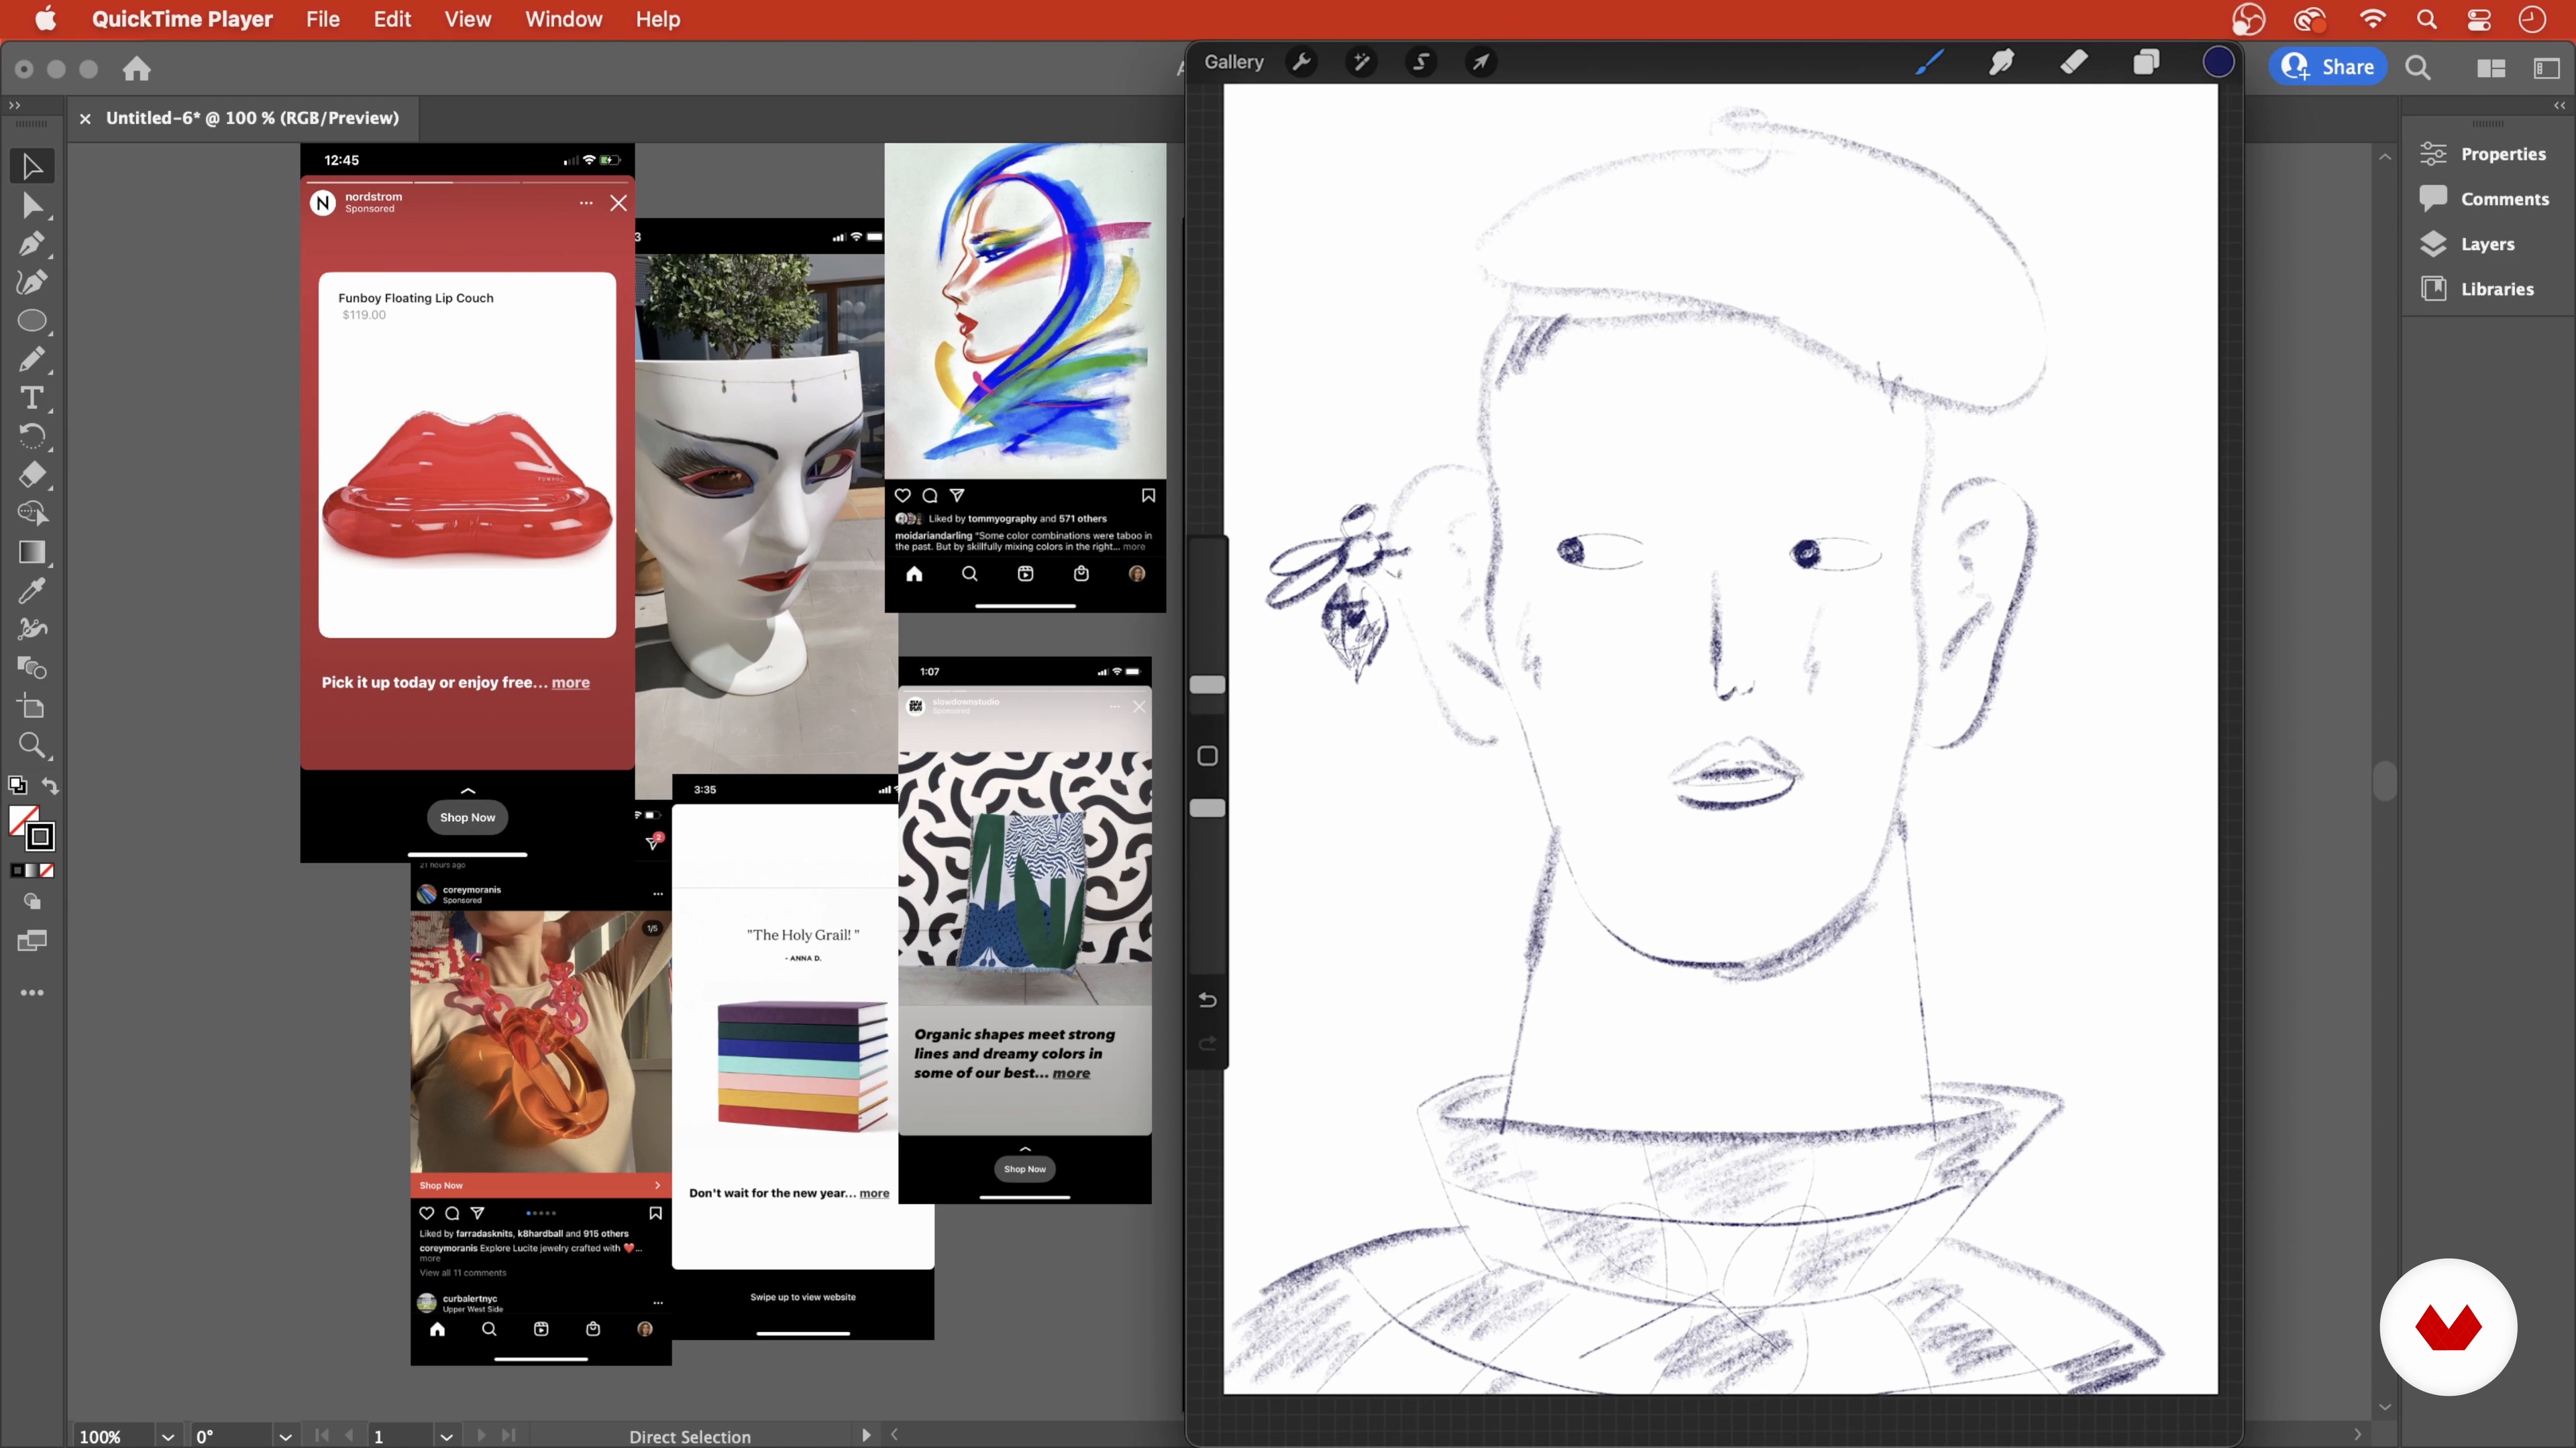Viewport: 2576px width, 1448px height.
Task: Select the Paintbrush tool in Illustrator
Action: coord(32,359)
